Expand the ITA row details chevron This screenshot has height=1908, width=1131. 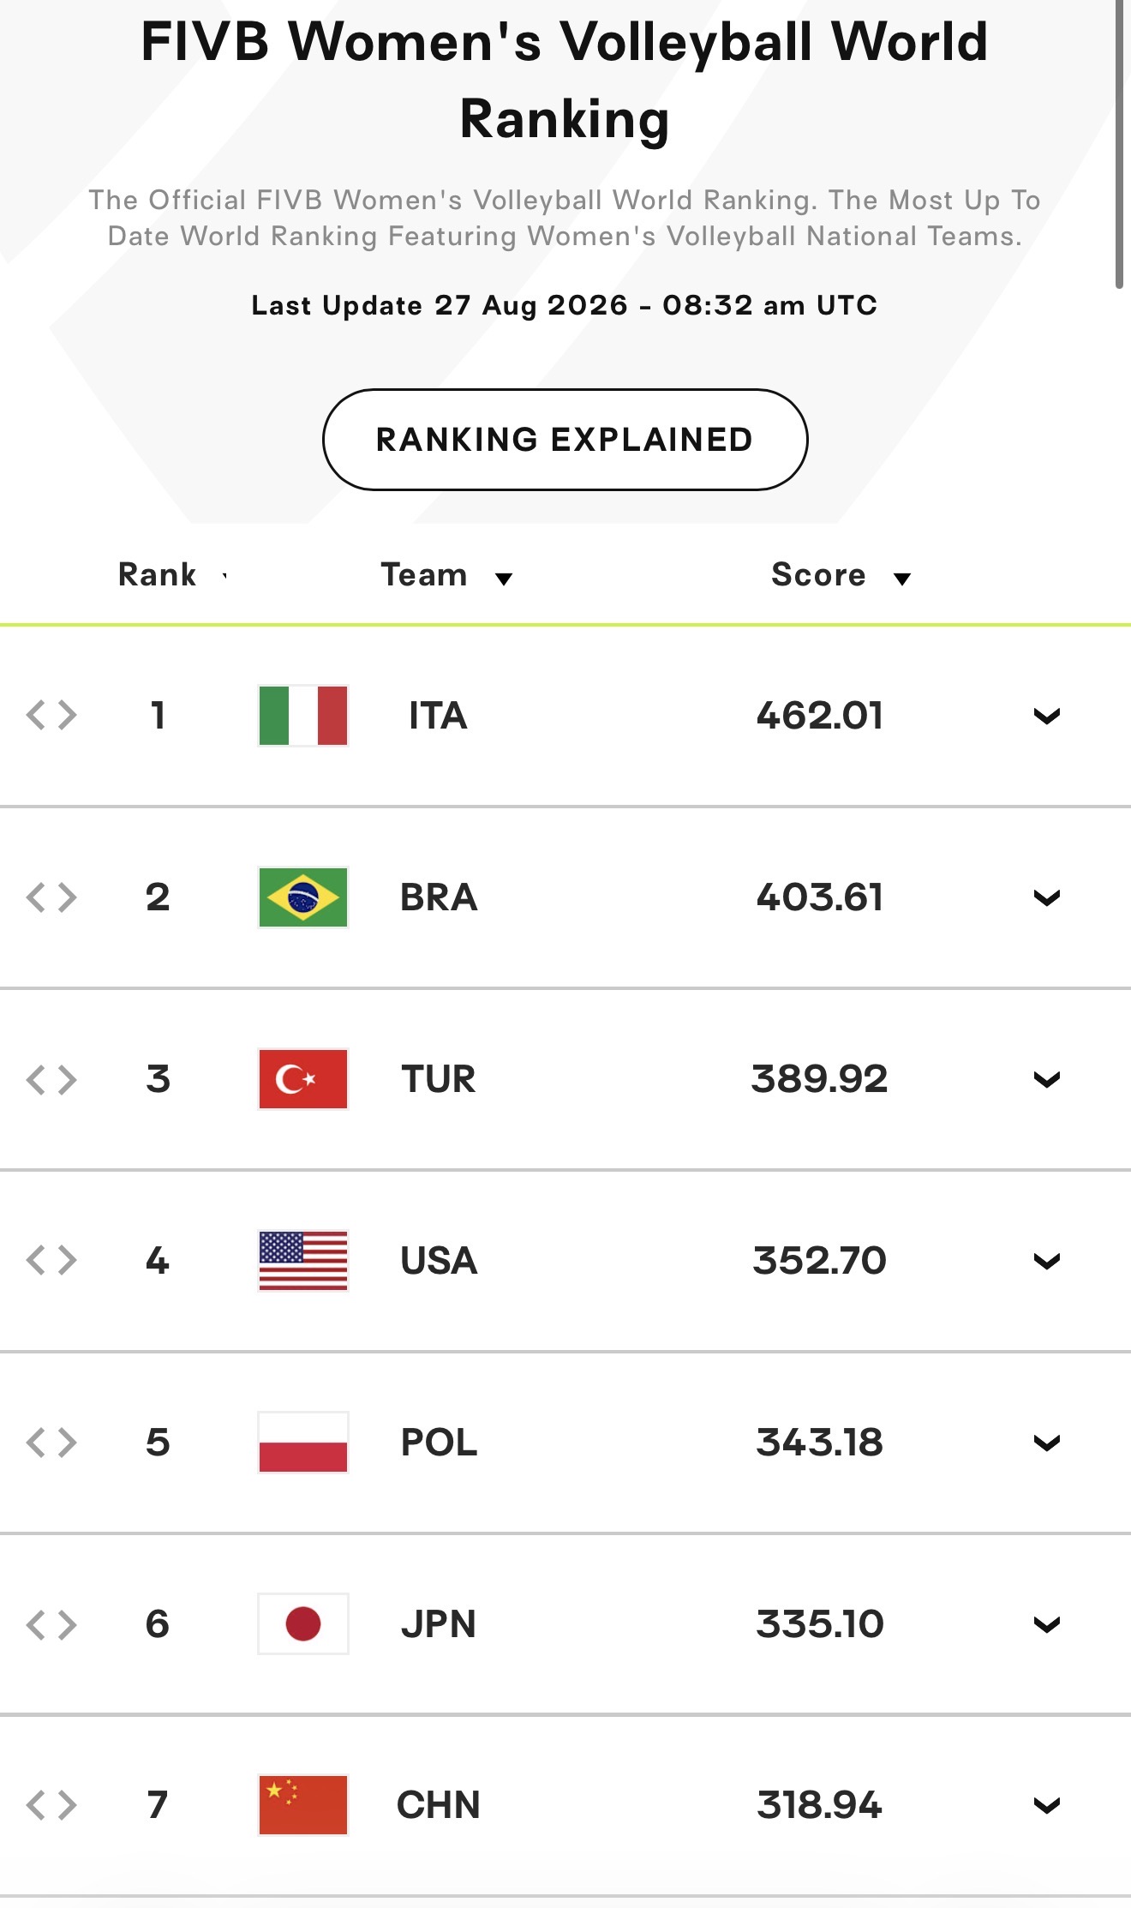[x=1047, y=717]
